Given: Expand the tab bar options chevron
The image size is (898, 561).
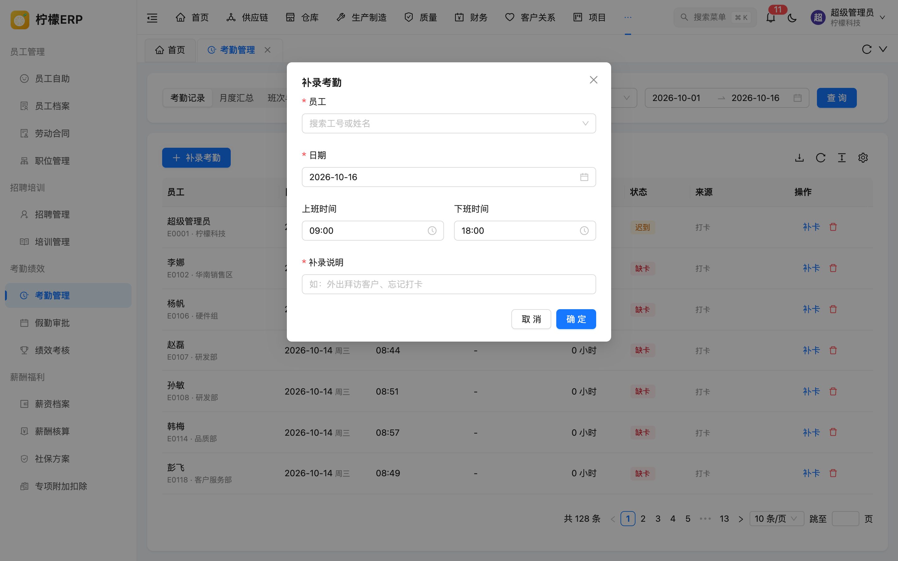Looking at the screenshot, I should (x=883, y=49).
